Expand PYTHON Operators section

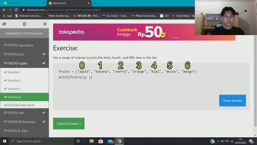[24, 45]
